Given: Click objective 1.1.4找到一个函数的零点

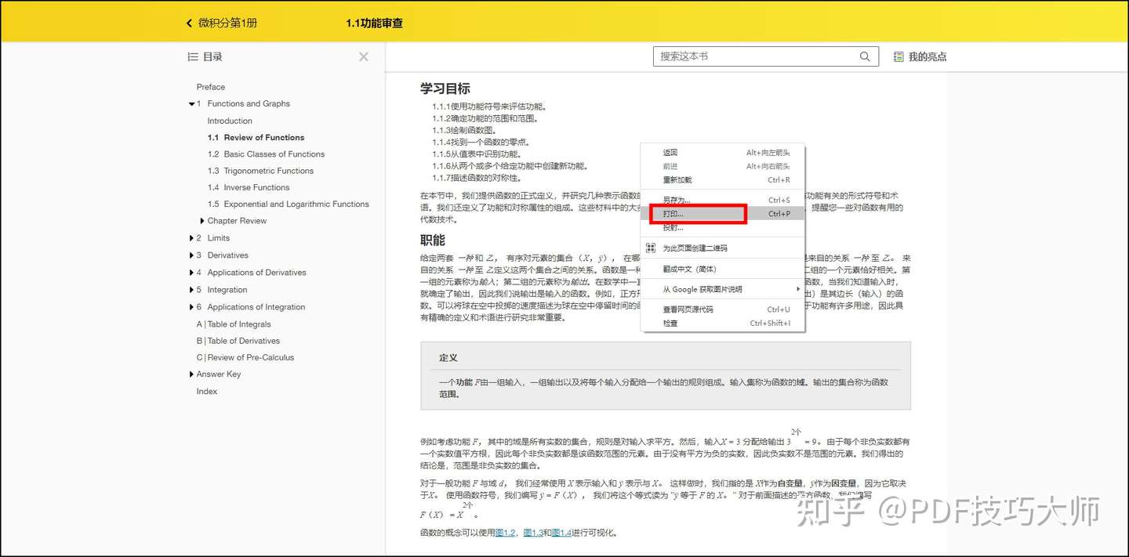Looking at the screenshot, I should (481, 142).
